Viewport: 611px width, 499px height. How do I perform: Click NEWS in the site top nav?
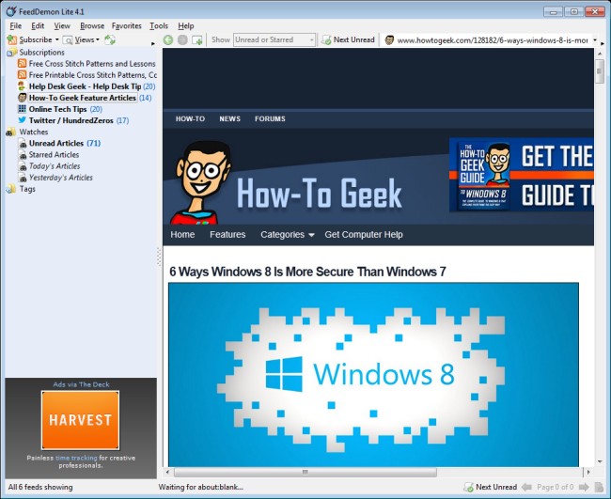coord(230,118)
